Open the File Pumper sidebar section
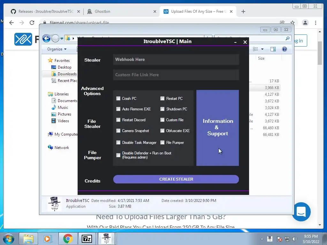The image size is (327, 245). tap(92, 155)
